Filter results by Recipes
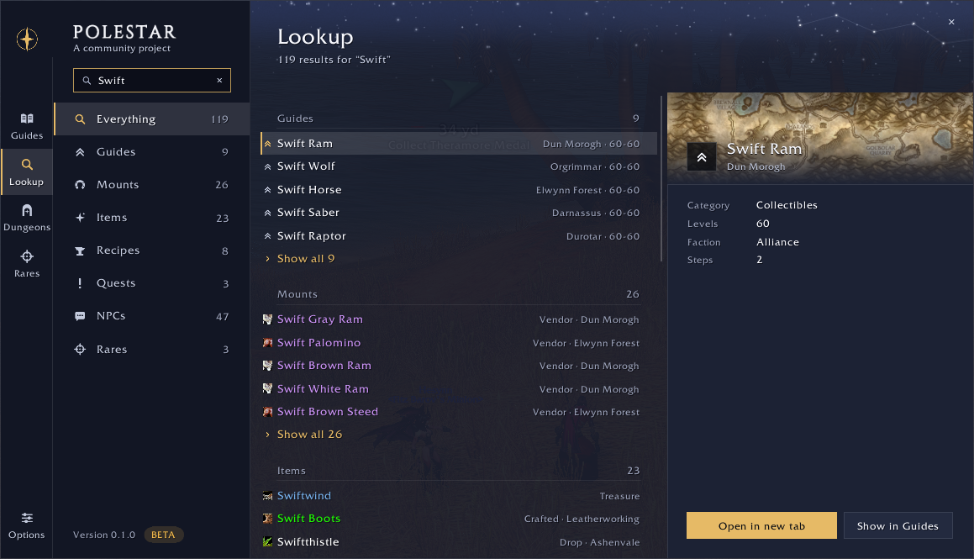Image resolution: width=974 pixels, height=559 pixels. 152,251
